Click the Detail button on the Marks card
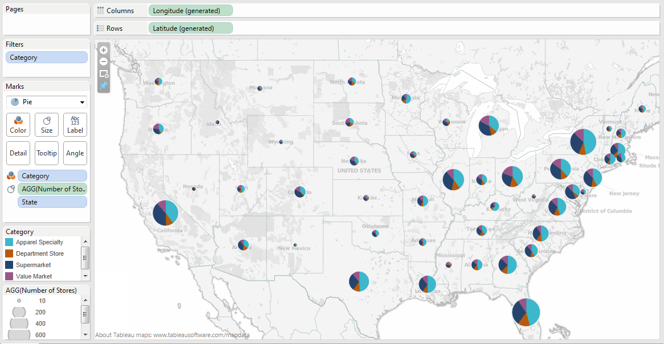Screen dimensions: 664x344 tap(18, 153)
